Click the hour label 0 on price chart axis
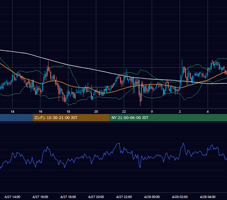Image resolution: width=227 pixels, height=200 pixels. (x=152, y=112)
